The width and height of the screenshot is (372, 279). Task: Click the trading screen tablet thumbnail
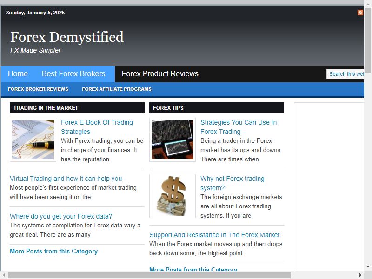(173, 140)
